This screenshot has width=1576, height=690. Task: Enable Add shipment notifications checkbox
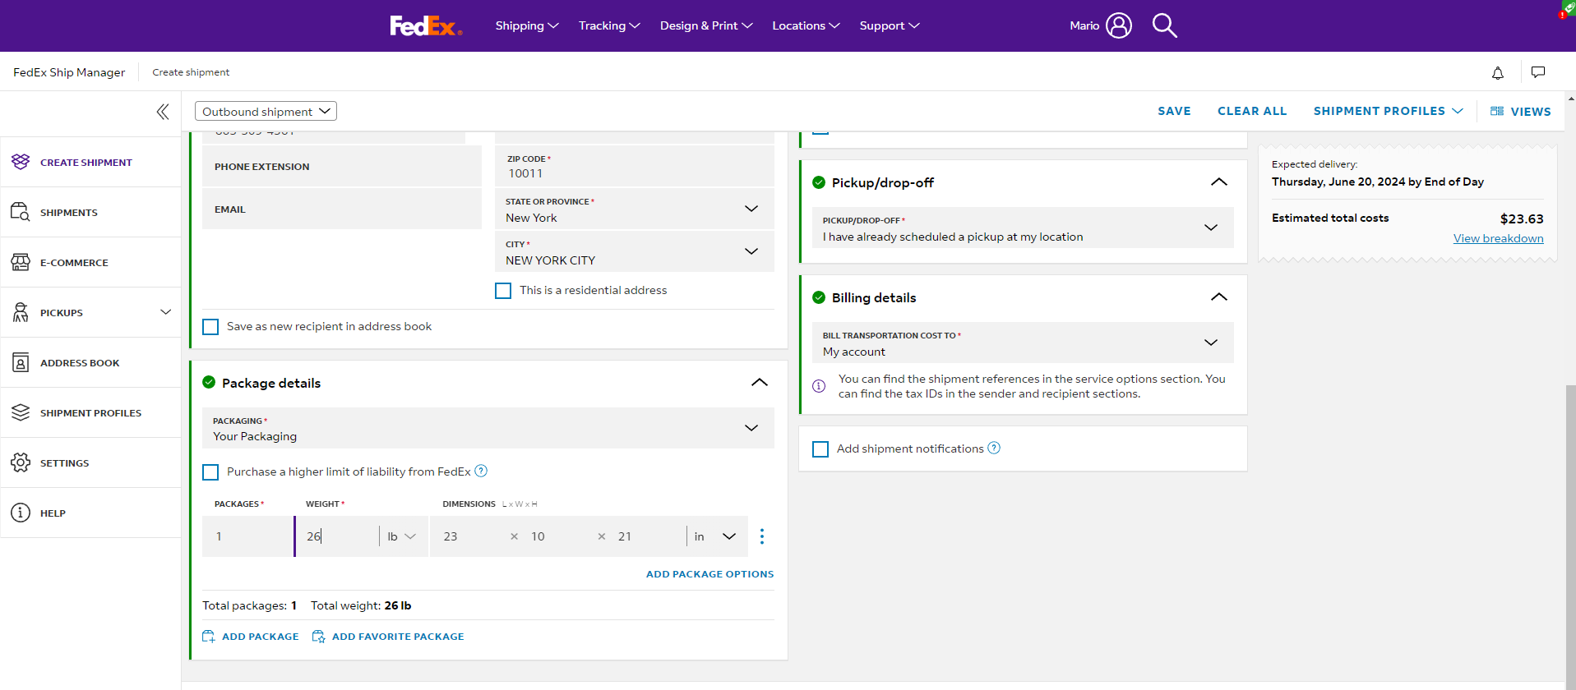coord(820,449)
